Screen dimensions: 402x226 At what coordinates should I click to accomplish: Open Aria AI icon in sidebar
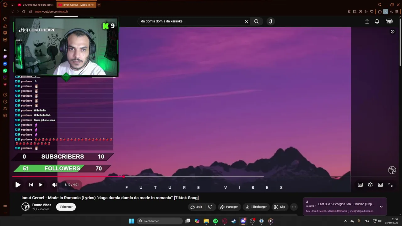coord(5,50)
